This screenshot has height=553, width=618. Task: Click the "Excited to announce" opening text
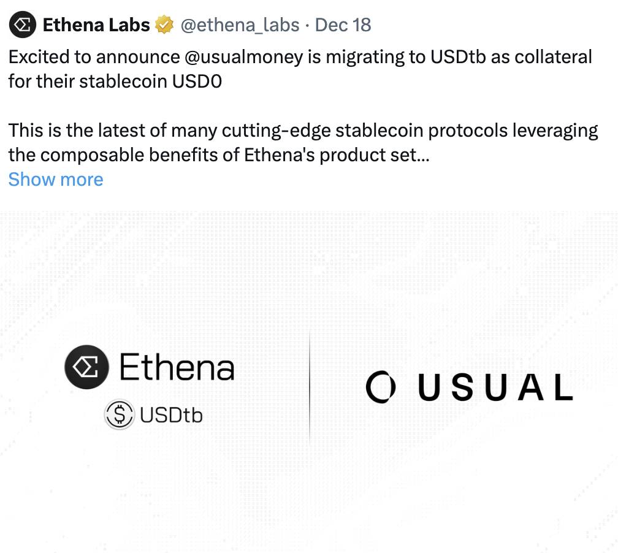tap(93, 57)
